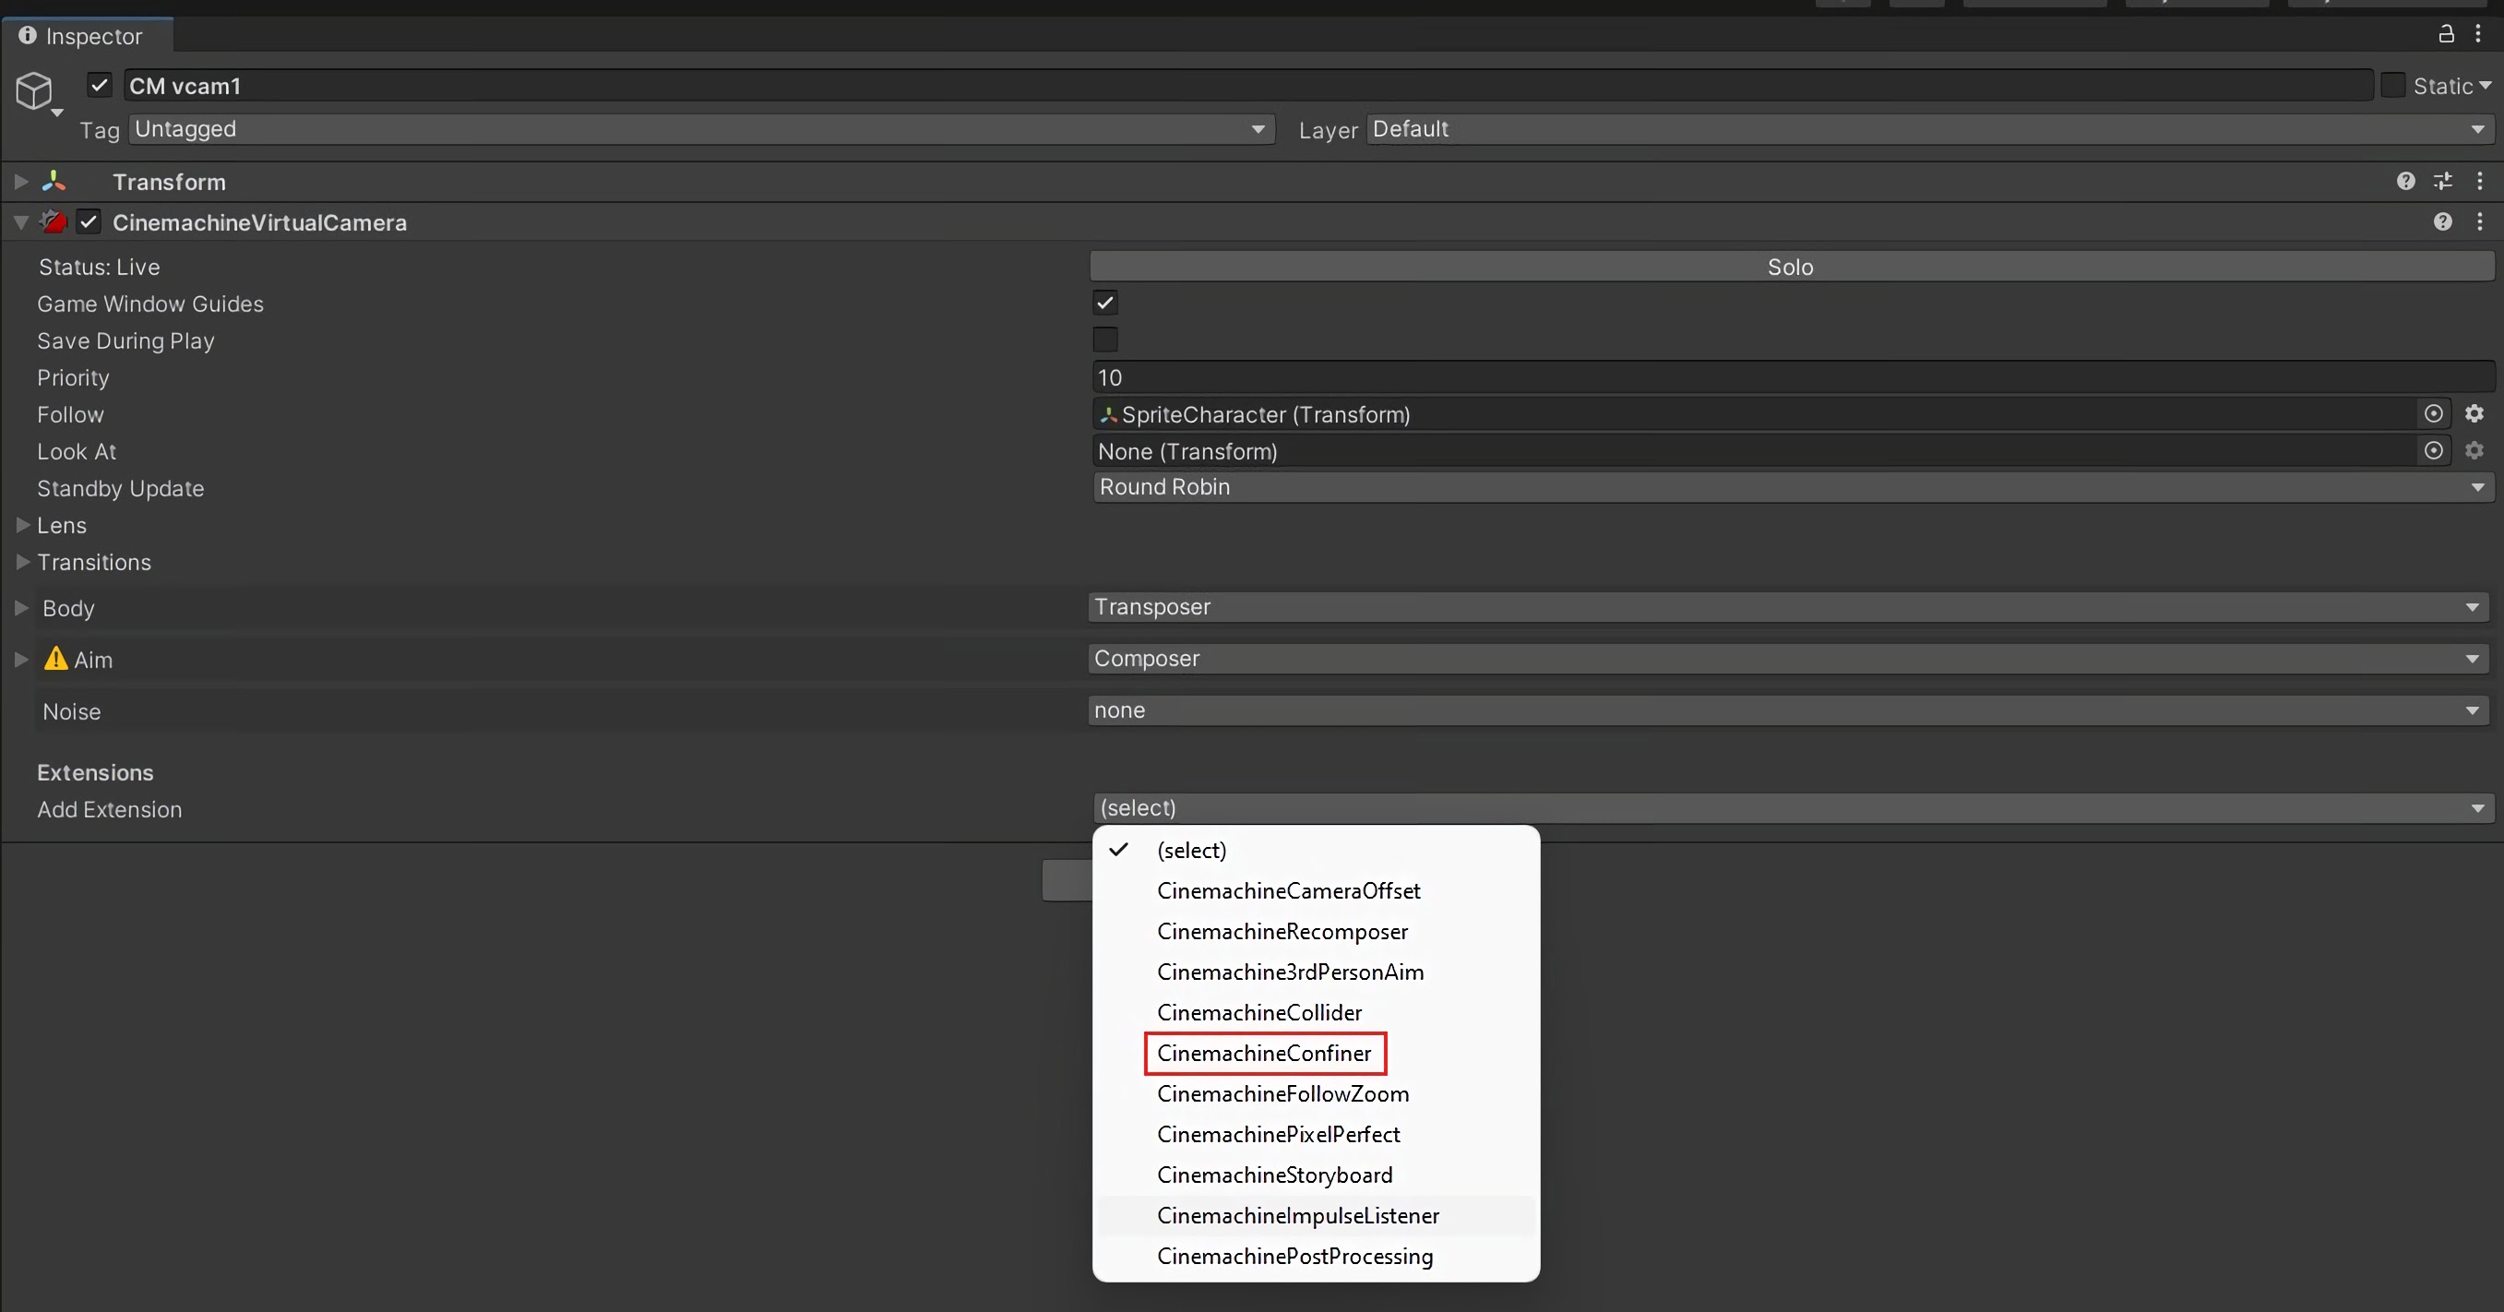Toggle the CinemachineVirtualCamera enabled checkbox
The height and width of the screenshot is (1312, 2504).
click(x=88, y=222)
